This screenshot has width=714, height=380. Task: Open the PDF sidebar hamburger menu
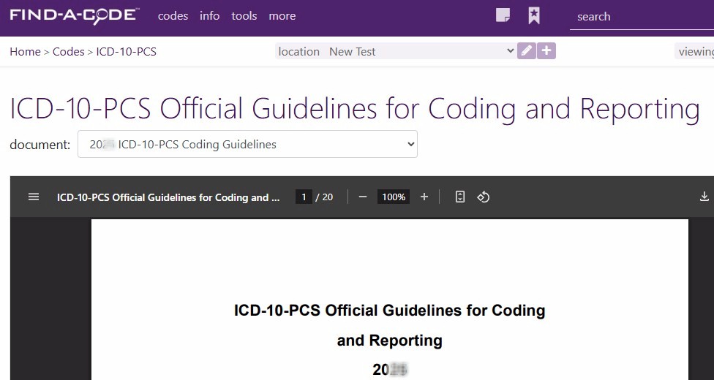pos(34,197)
